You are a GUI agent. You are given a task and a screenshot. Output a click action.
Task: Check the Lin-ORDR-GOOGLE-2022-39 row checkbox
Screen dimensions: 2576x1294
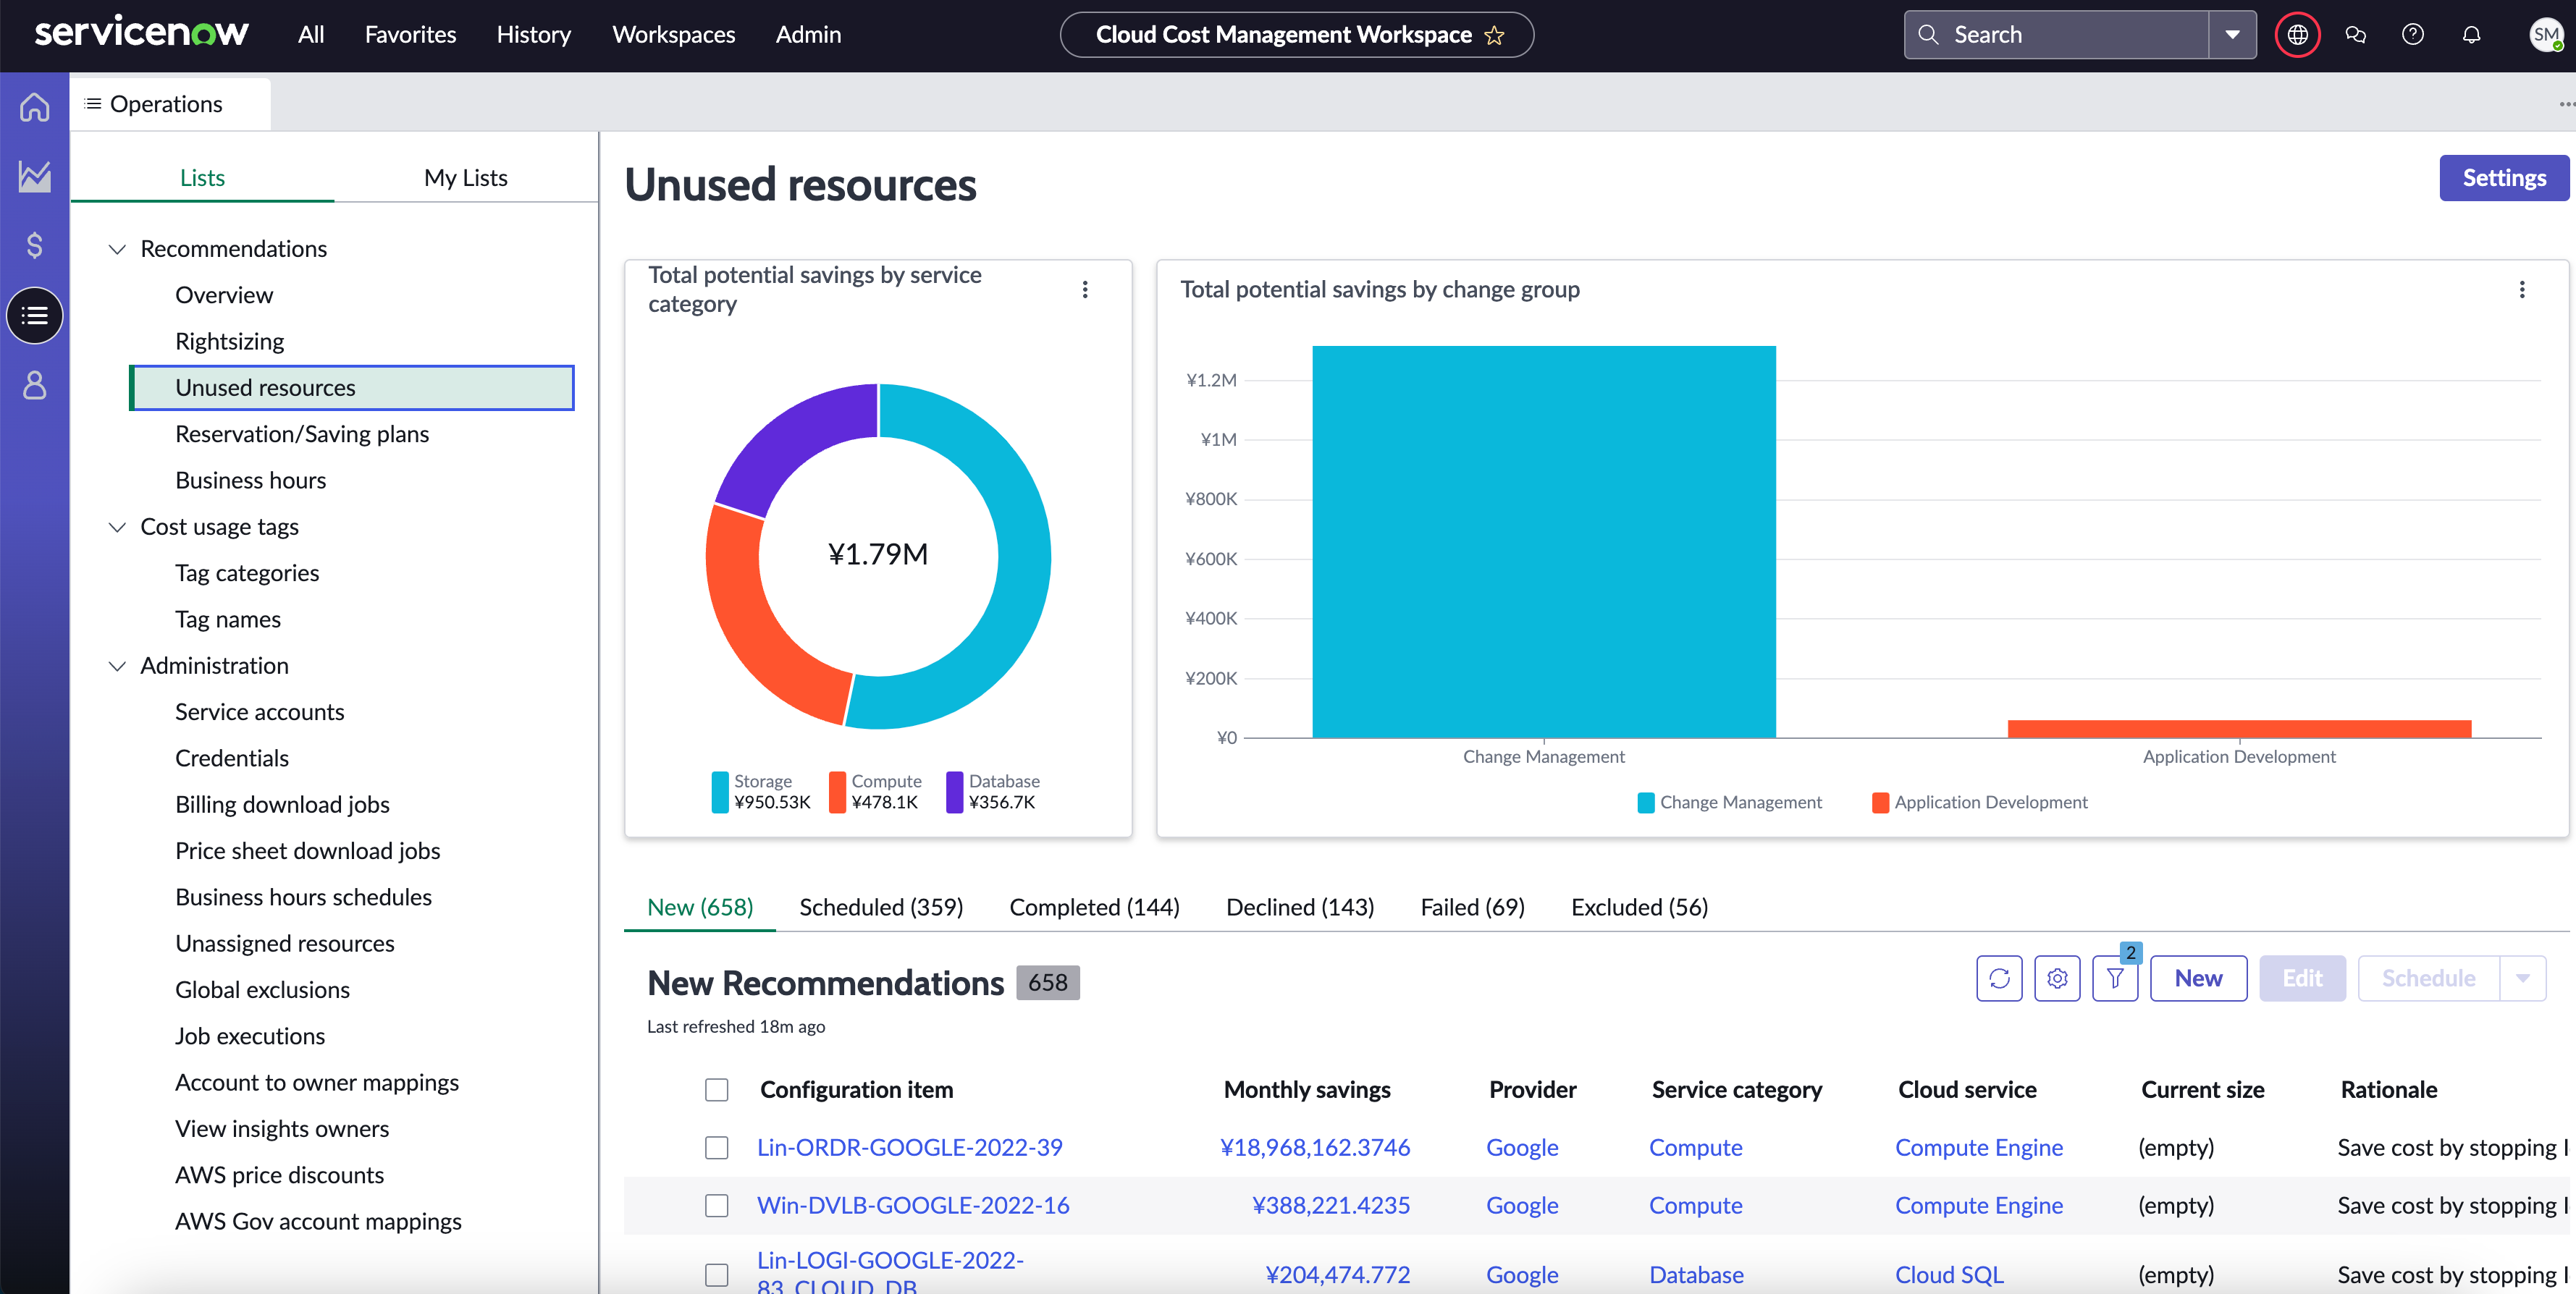tap(717, 1147)
